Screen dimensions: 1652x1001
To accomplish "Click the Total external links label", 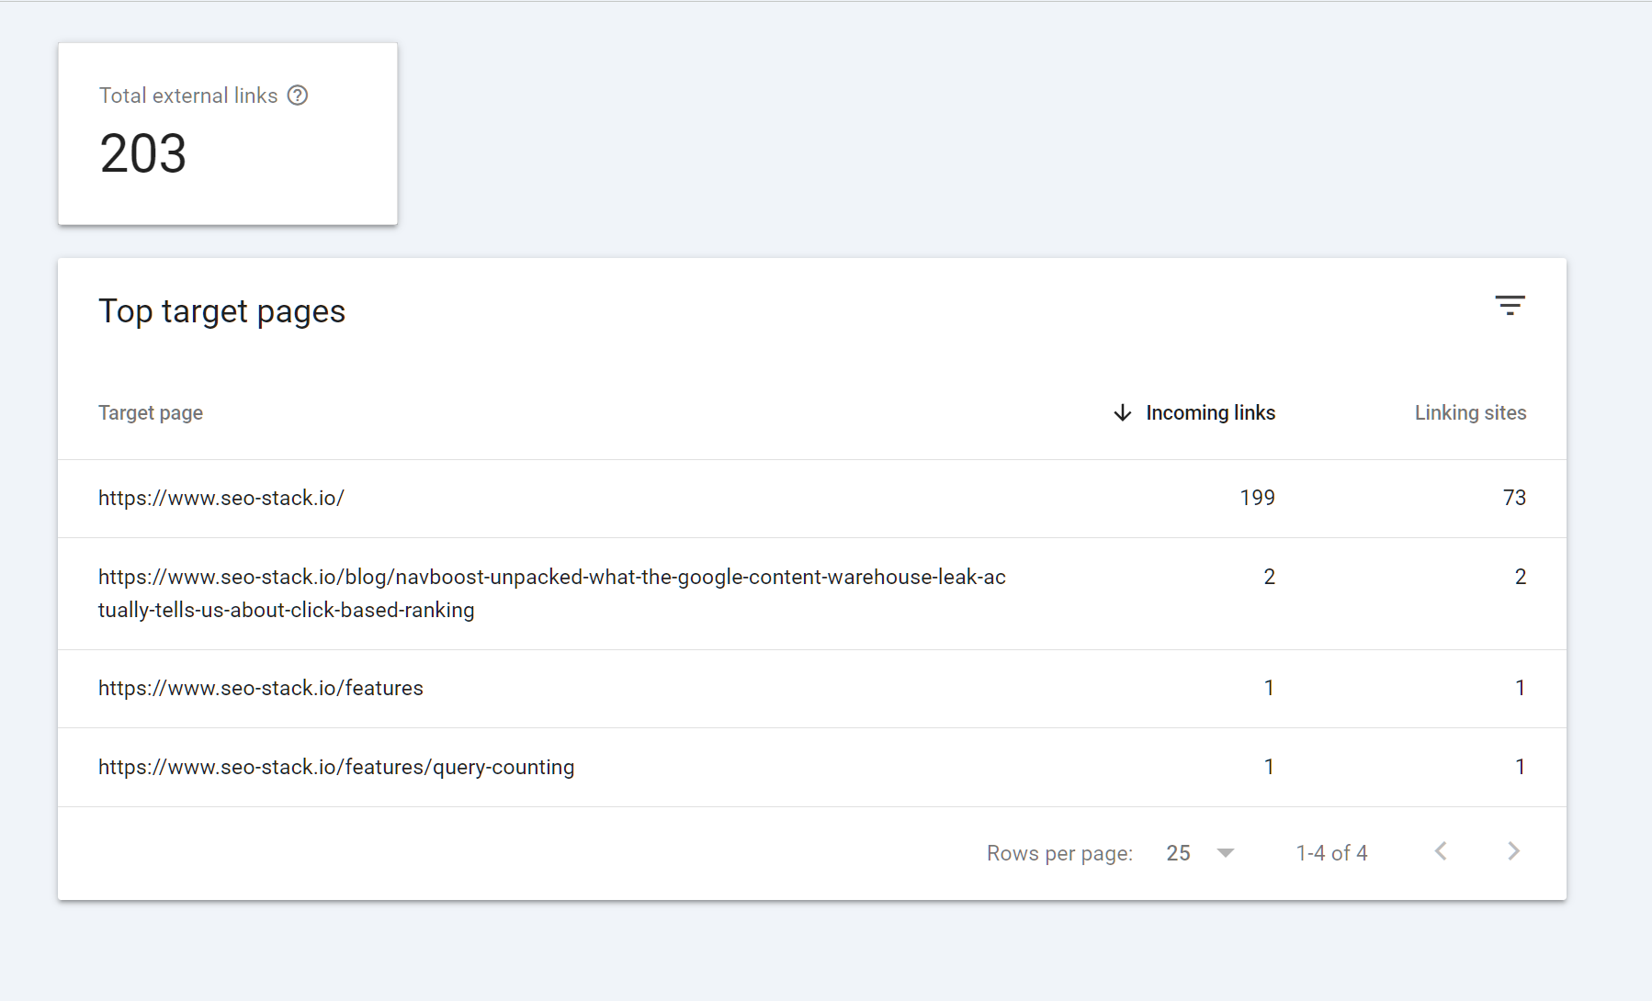I will tap(188, 96).
